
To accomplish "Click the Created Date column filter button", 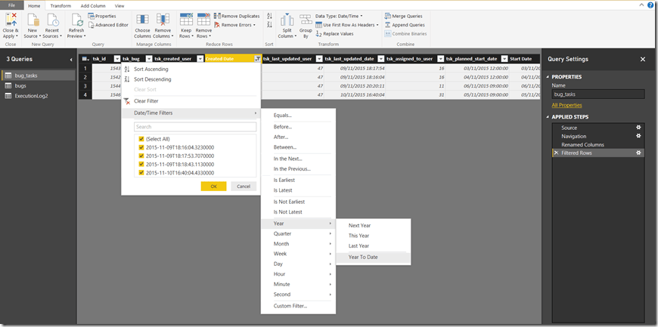I will [257, 59].
